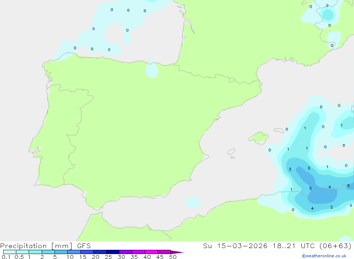This screenshot has height=259, width=354.
Task: Open the weatheronline.co.uk copyright link
Action: coord(324,256)
